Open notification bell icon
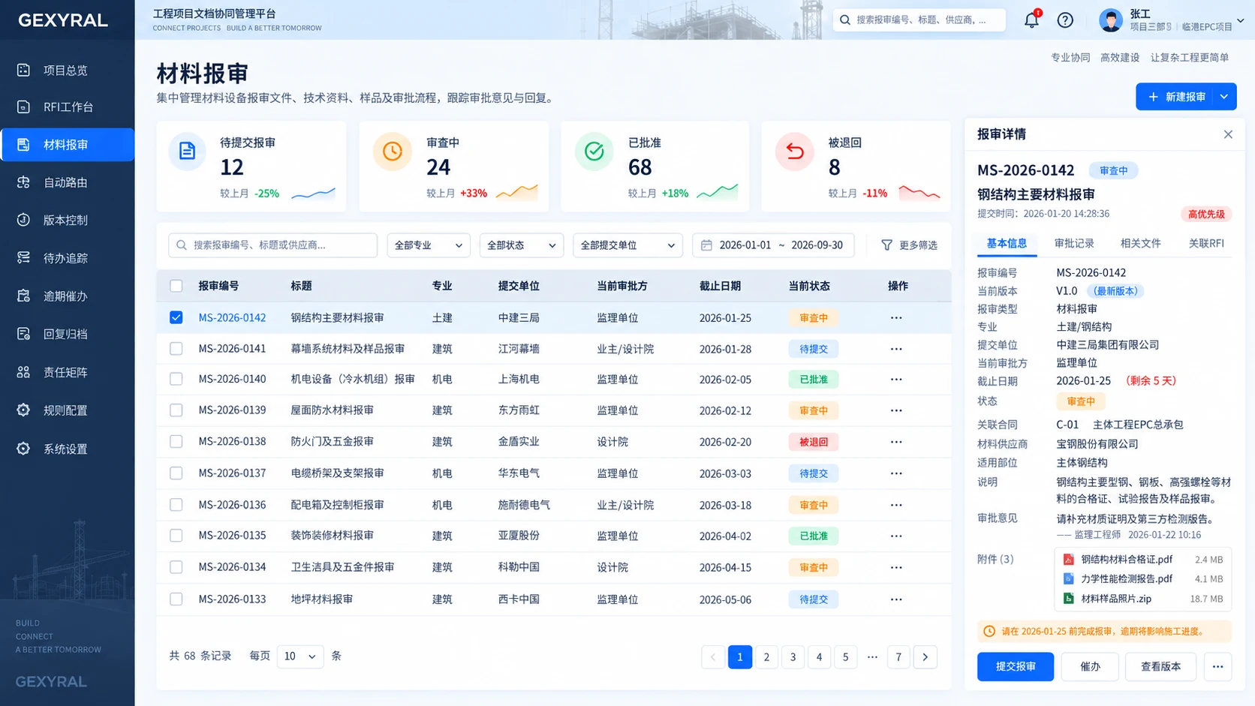The image size is (1255, 706). pos(1032,20)
